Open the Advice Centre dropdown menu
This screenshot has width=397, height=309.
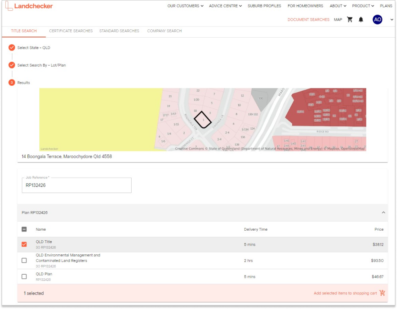tap(225, 6)
